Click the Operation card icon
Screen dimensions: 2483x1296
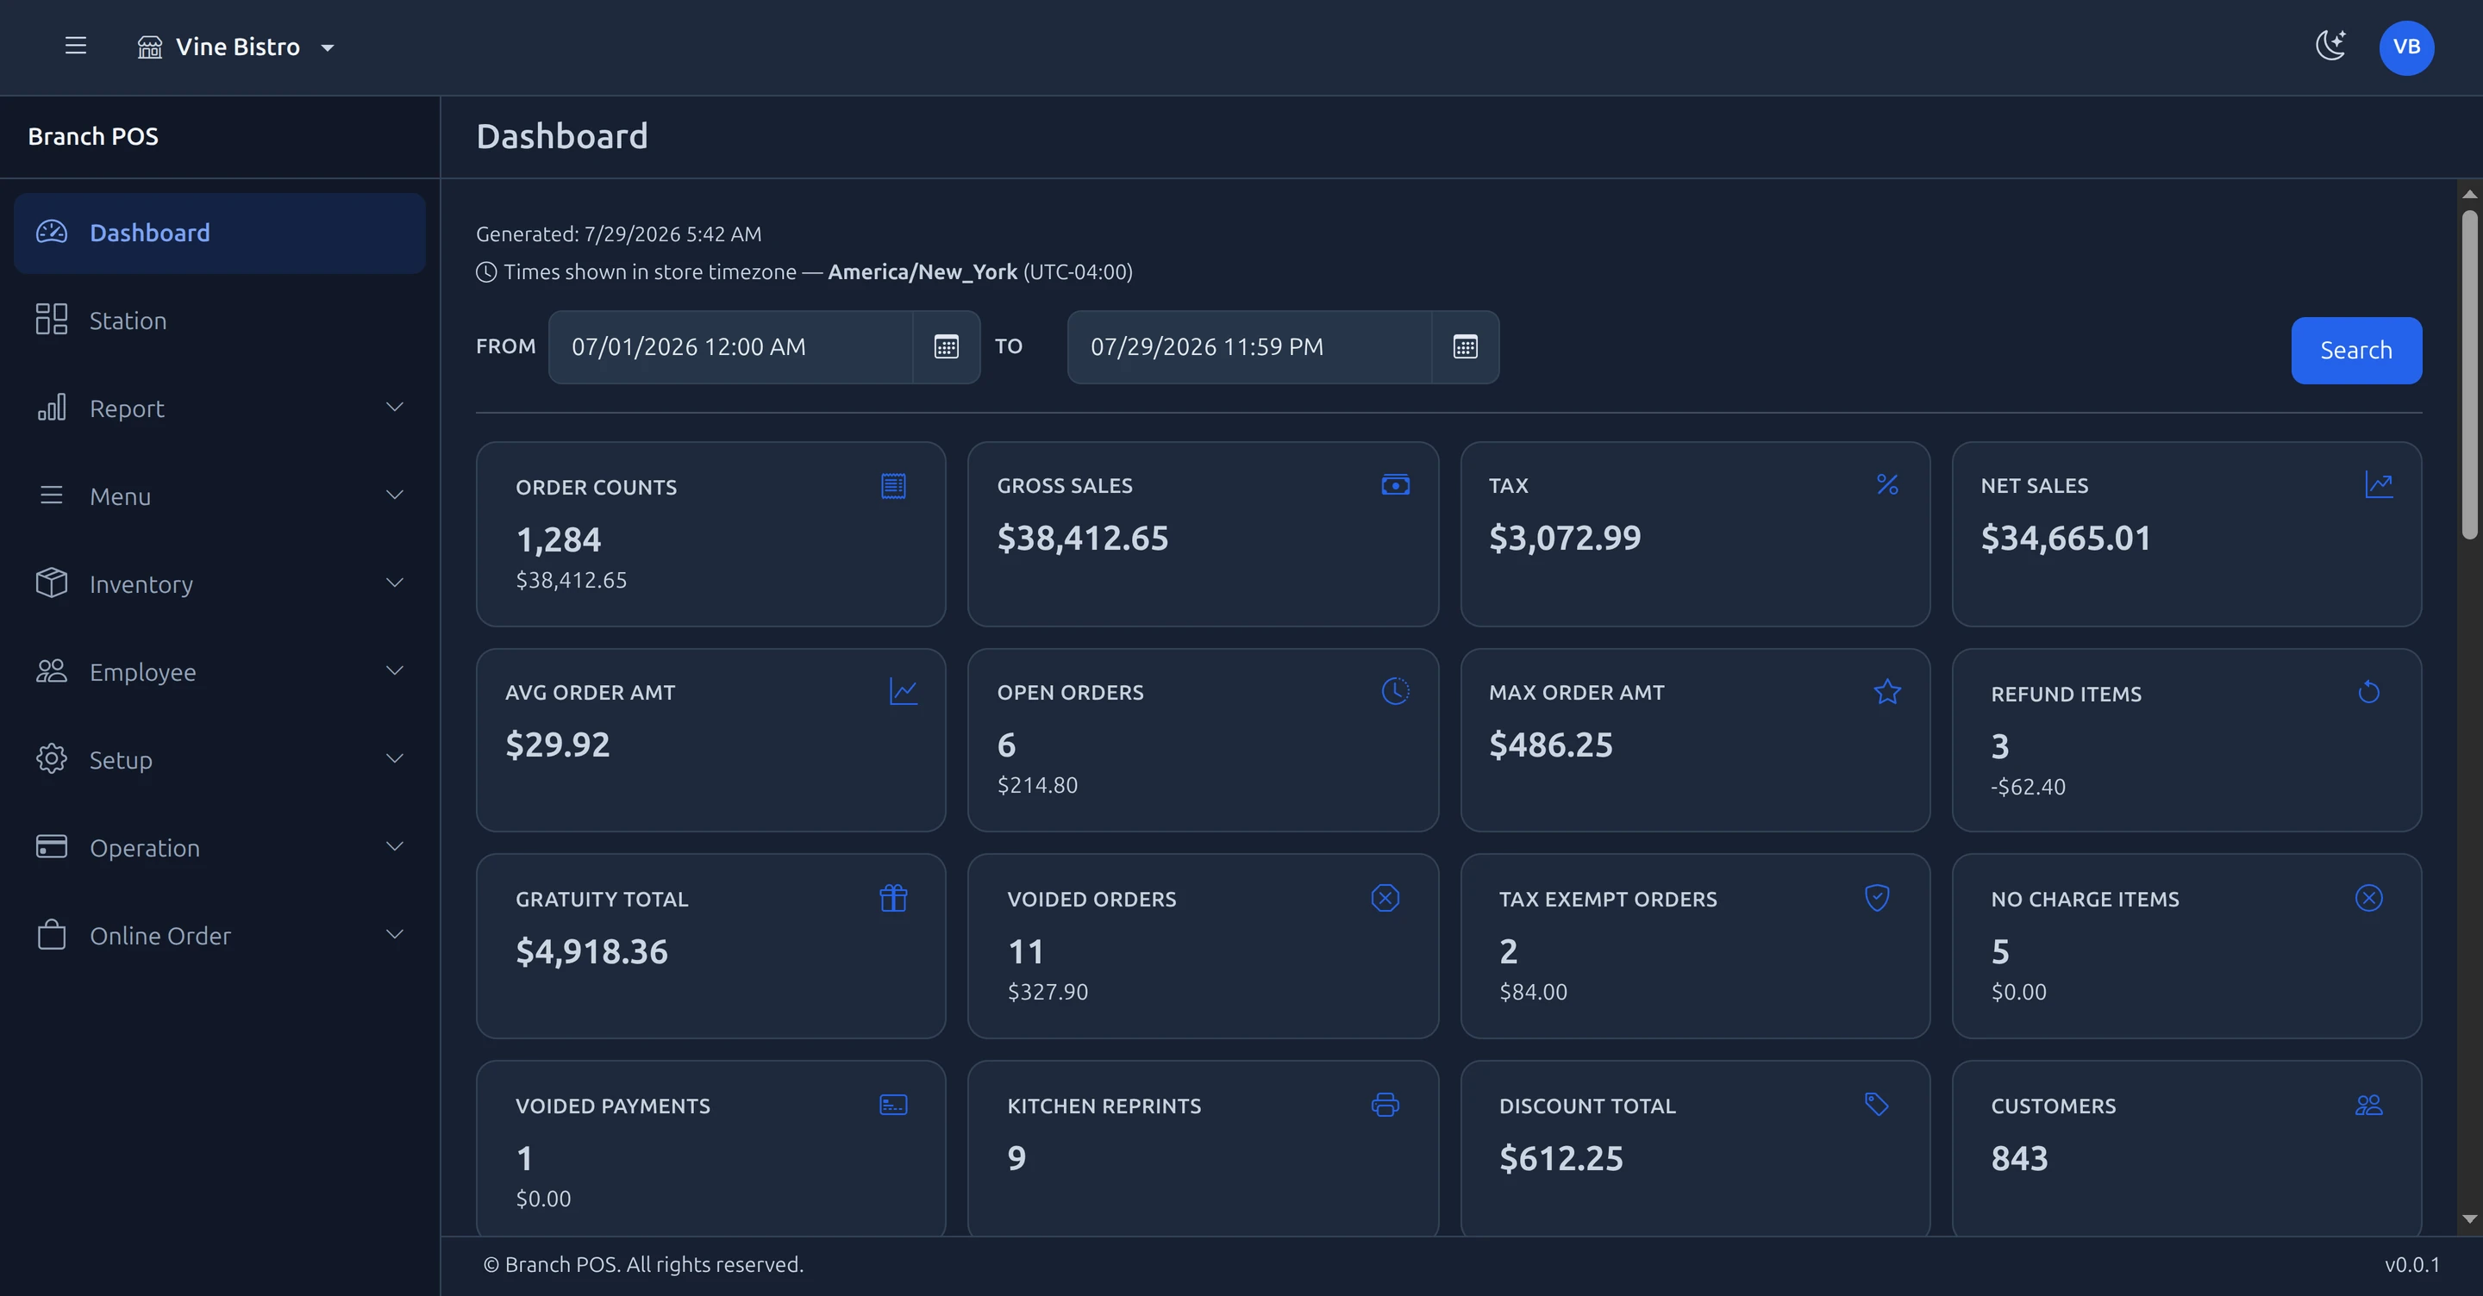[51, 846]
